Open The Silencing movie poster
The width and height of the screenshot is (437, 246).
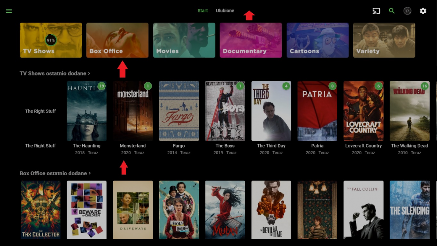(x=410, y=210)
